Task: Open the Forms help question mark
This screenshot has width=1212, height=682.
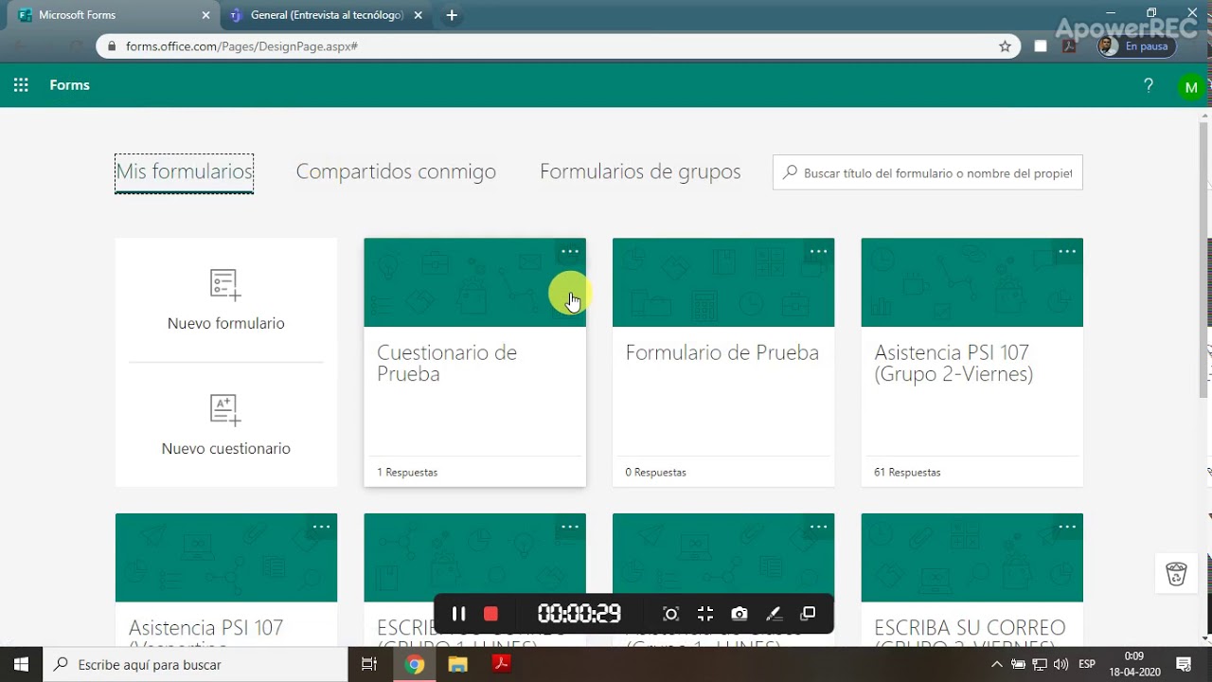Action: tap(1149, 86)
